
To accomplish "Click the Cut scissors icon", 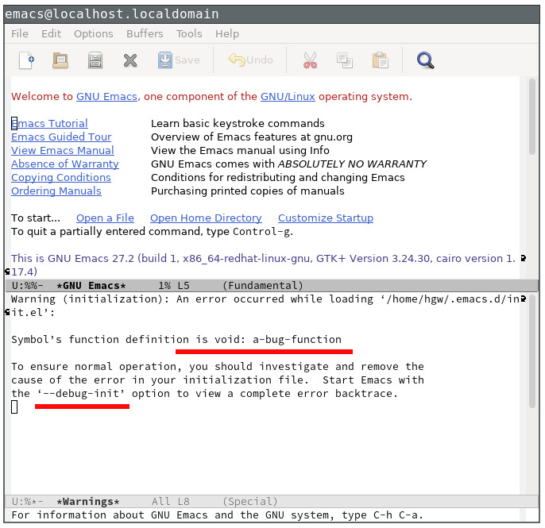I will [x=310, y=60].
